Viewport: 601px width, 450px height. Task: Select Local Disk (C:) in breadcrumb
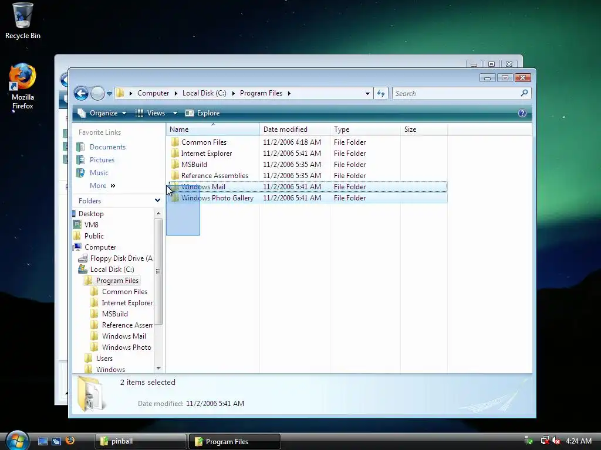click(204, 93)
